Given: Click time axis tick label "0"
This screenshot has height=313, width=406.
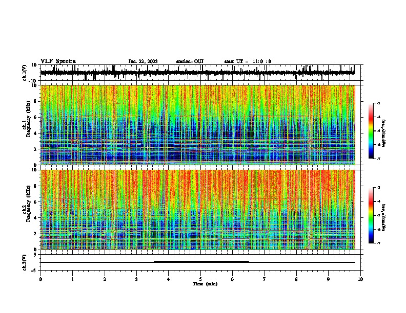Looking at the screenshot, I should 40,279.
